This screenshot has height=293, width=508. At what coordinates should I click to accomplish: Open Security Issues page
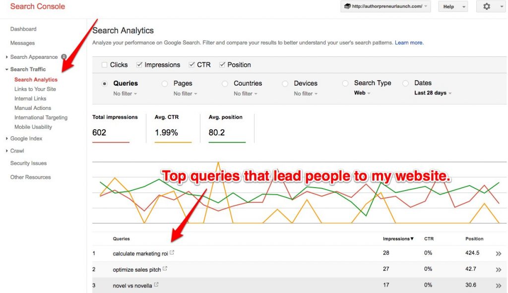[28, 163]
